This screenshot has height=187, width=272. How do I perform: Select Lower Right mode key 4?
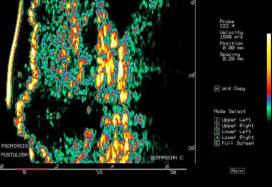point(217,137)
